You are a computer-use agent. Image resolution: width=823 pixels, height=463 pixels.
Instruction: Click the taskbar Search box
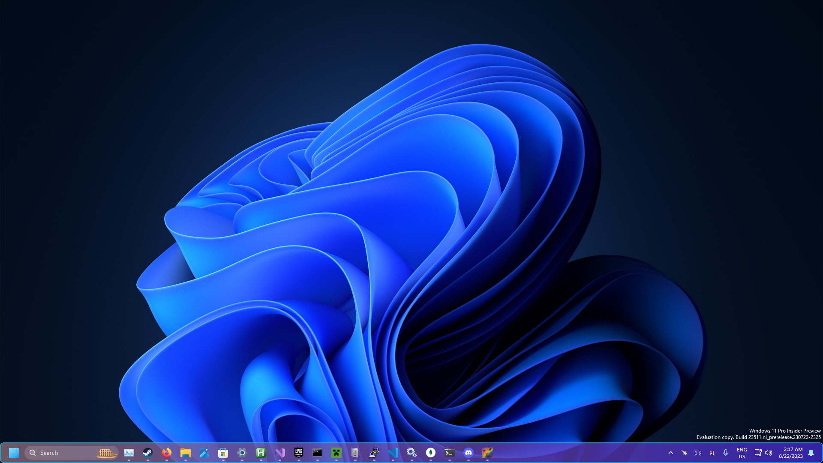click(x=64, y=453)
